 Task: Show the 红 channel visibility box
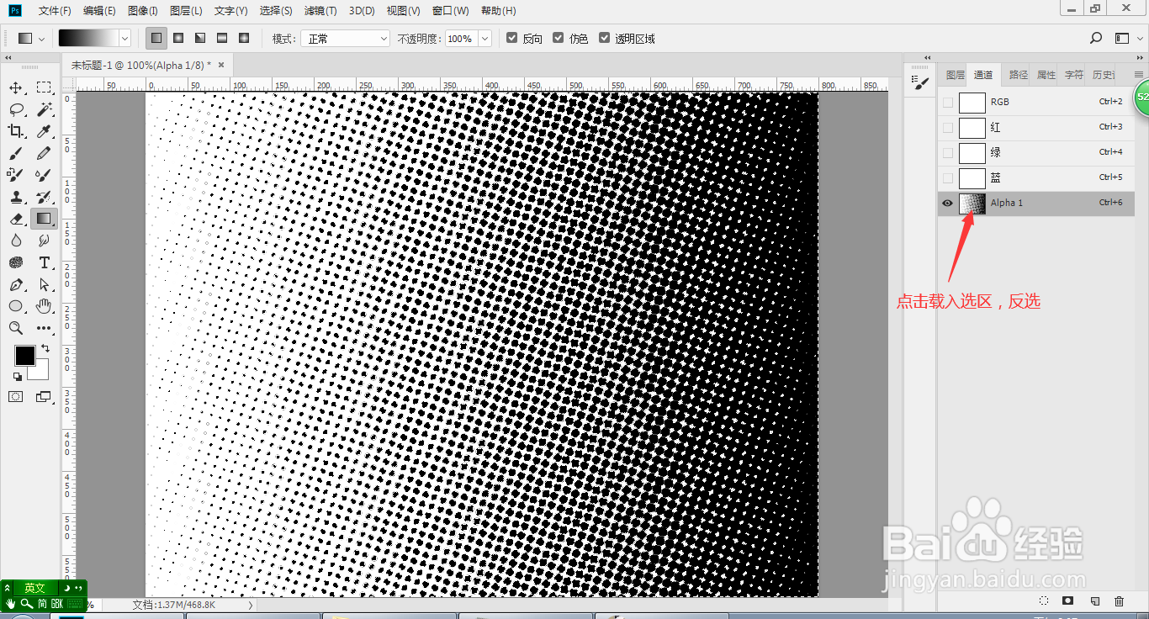tap(948, 127)
